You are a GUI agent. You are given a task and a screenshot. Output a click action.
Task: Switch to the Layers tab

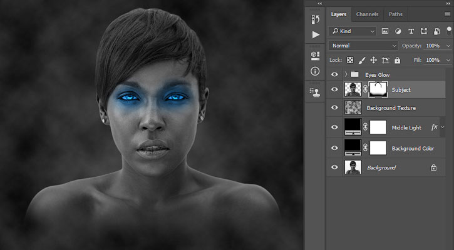[x=339, y=14]
